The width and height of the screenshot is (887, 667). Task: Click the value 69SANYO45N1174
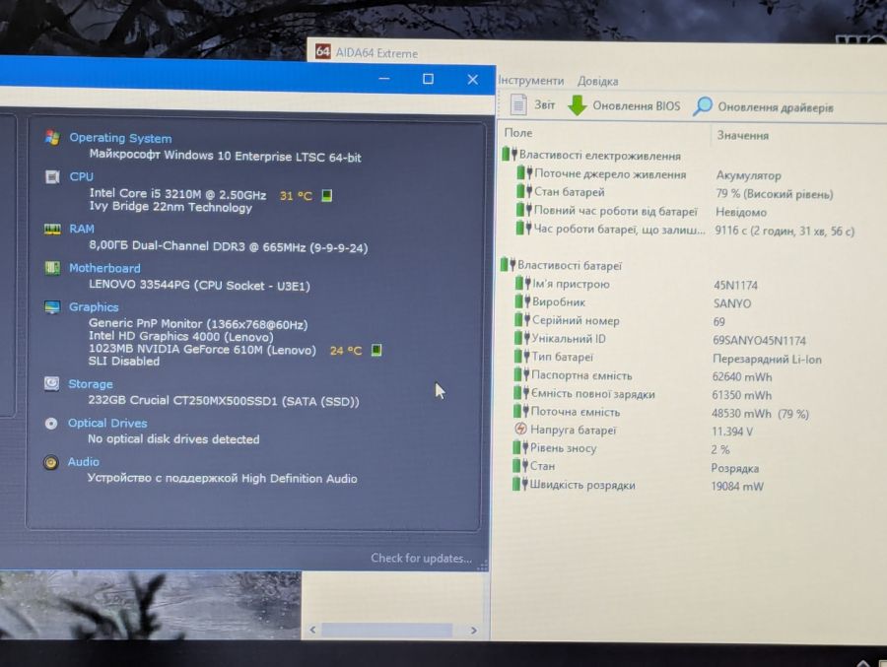coord(759,340)
